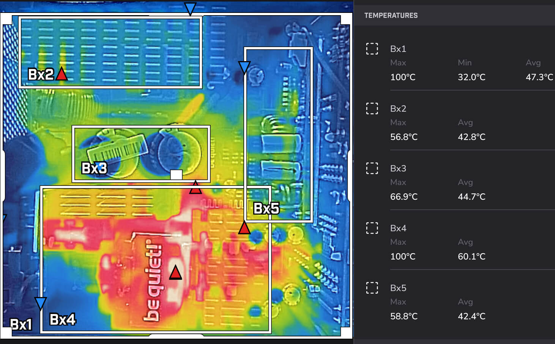Screen dimensions: 555x344
Task: Click the Bx5 Max value 58.8°C
Action: [404, 316]
